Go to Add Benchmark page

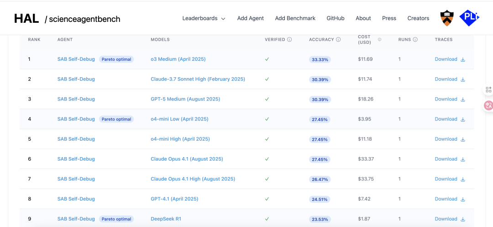pos(295,18)
